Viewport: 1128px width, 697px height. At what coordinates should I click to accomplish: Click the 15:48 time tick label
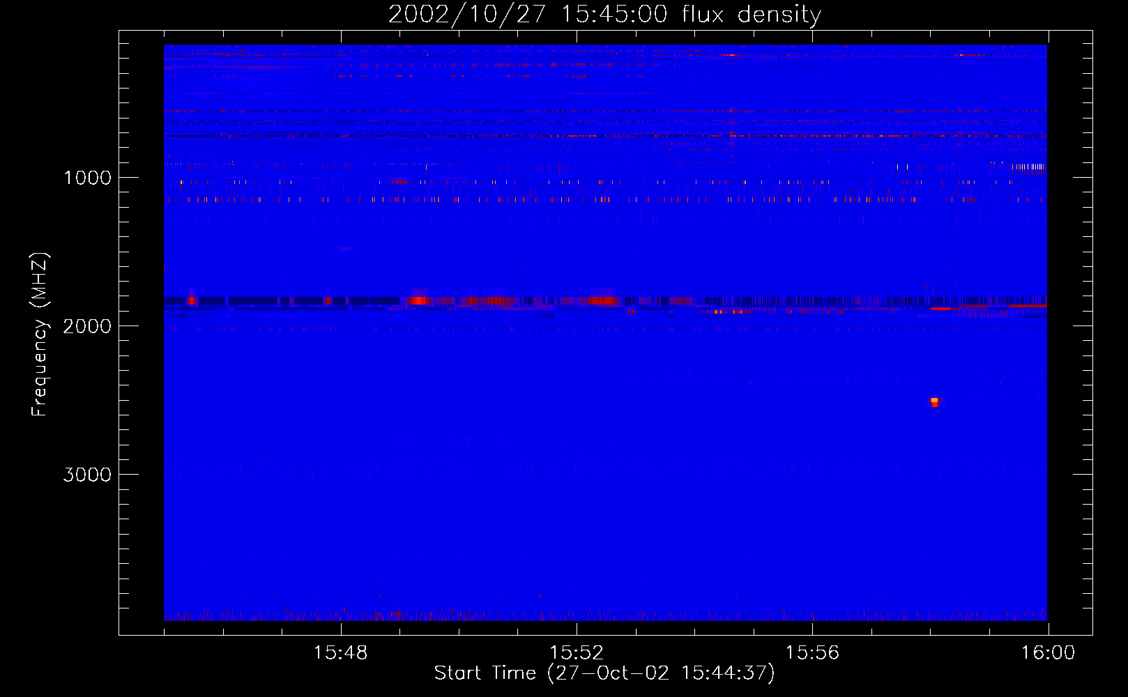coord(340,653)
